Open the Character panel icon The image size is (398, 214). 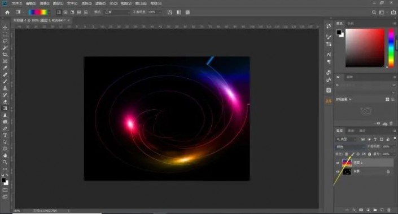[x=329, y=55]
